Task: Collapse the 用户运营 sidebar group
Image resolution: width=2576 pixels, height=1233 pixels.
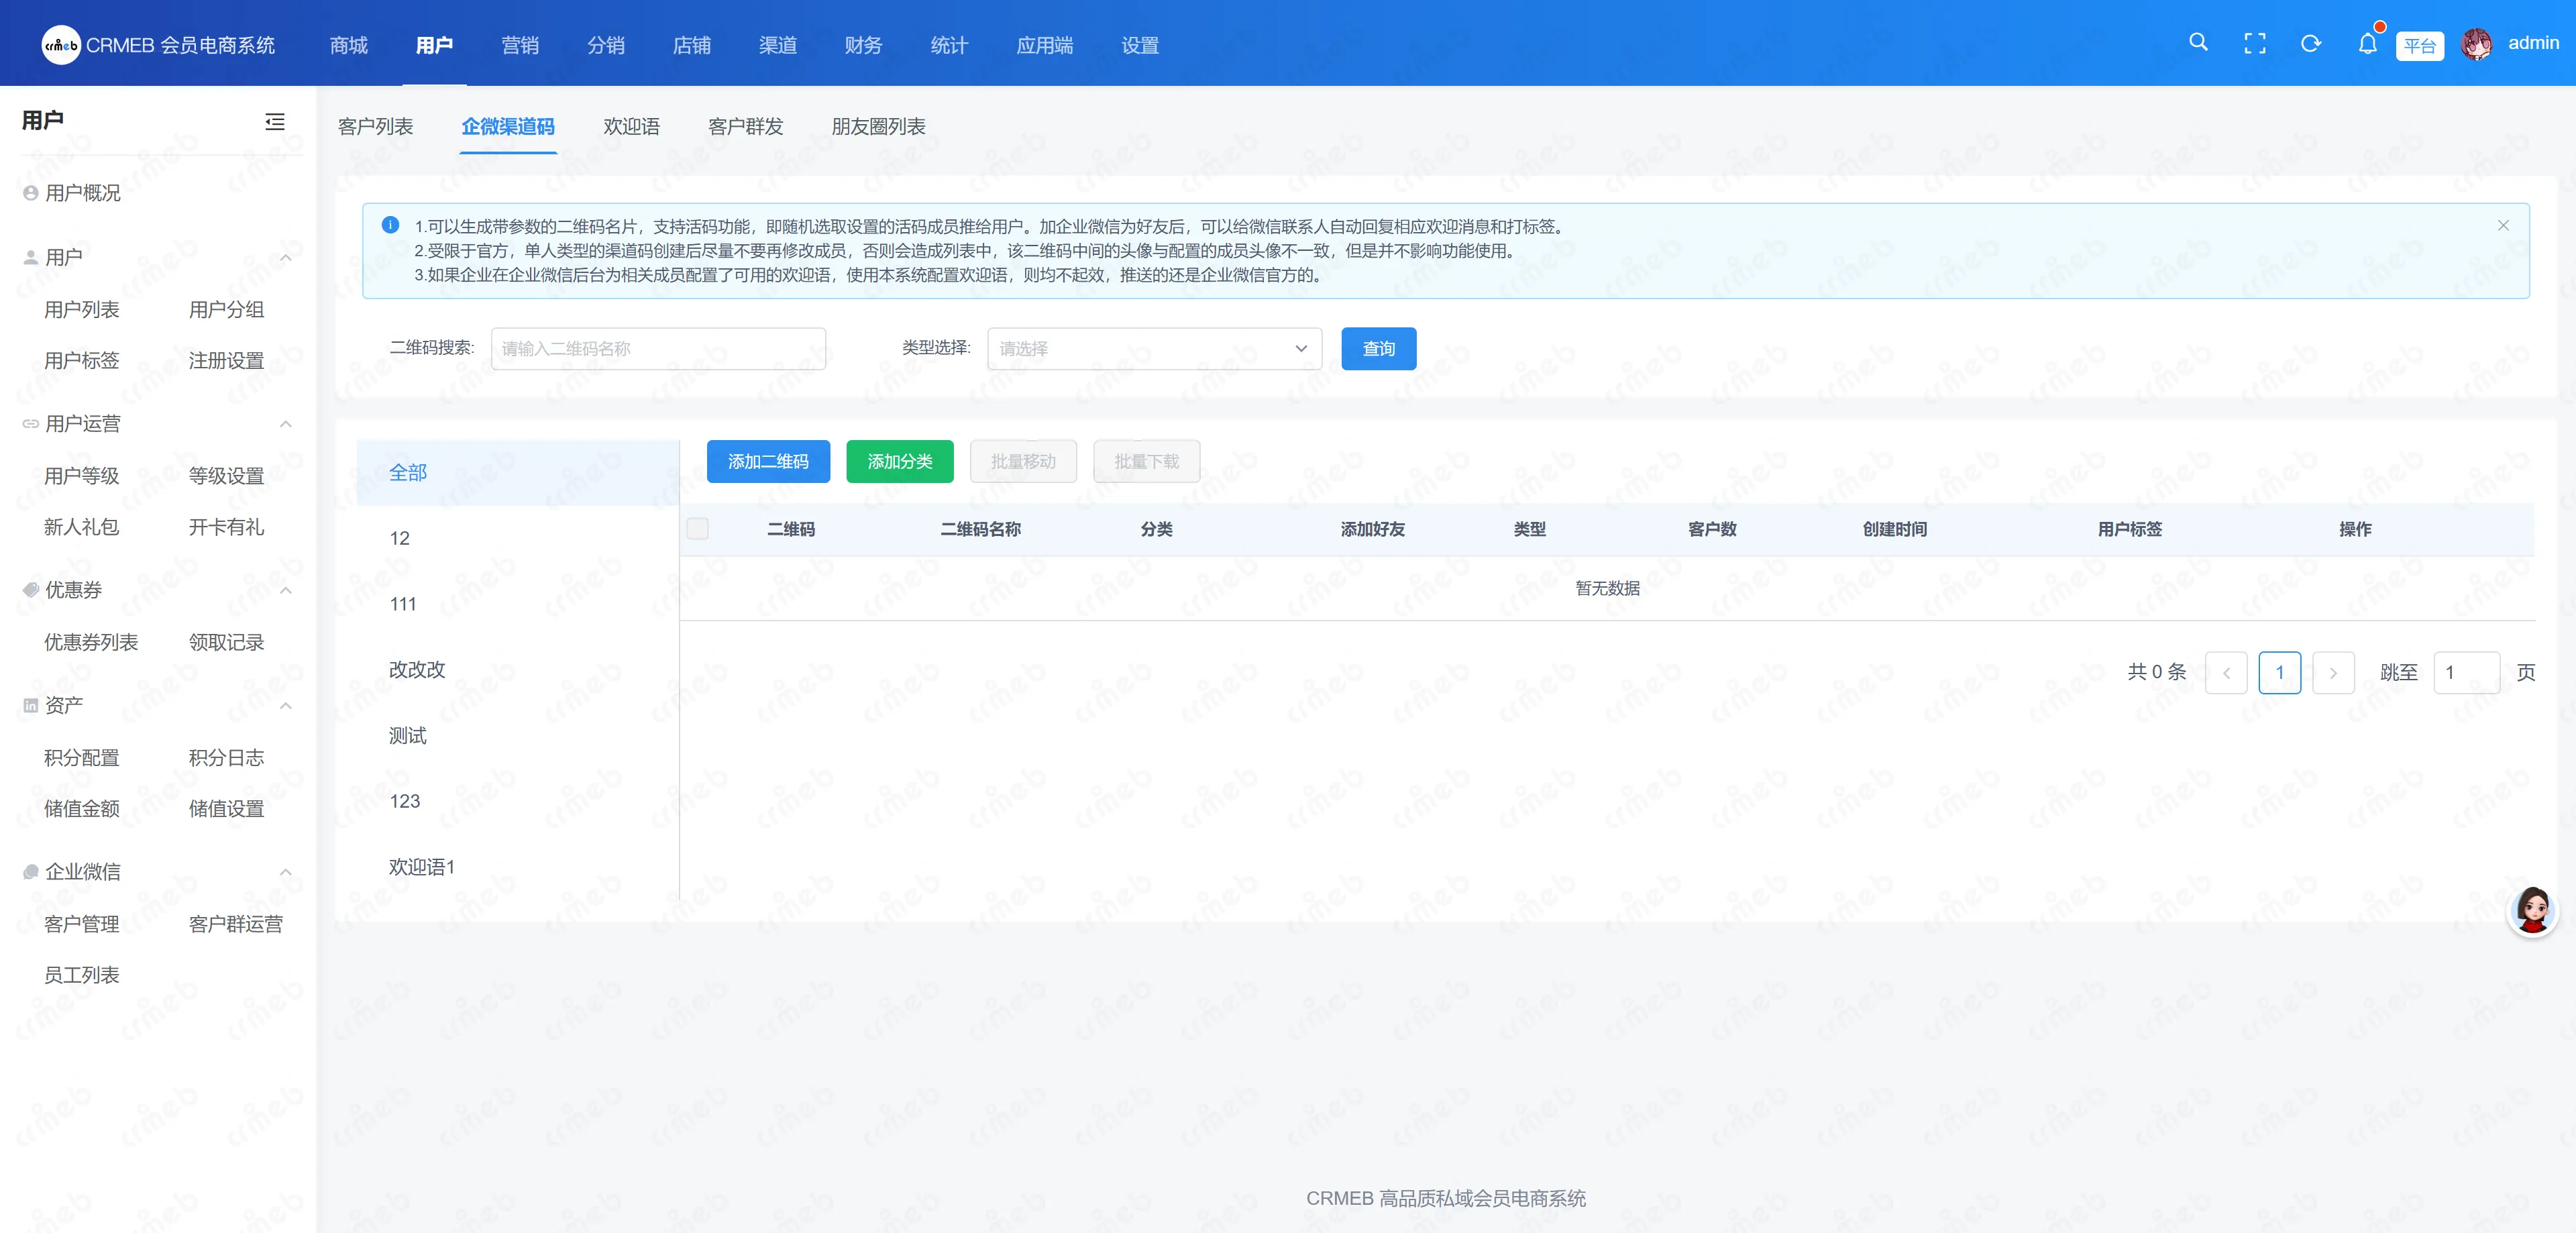Action: click(286, 424)
